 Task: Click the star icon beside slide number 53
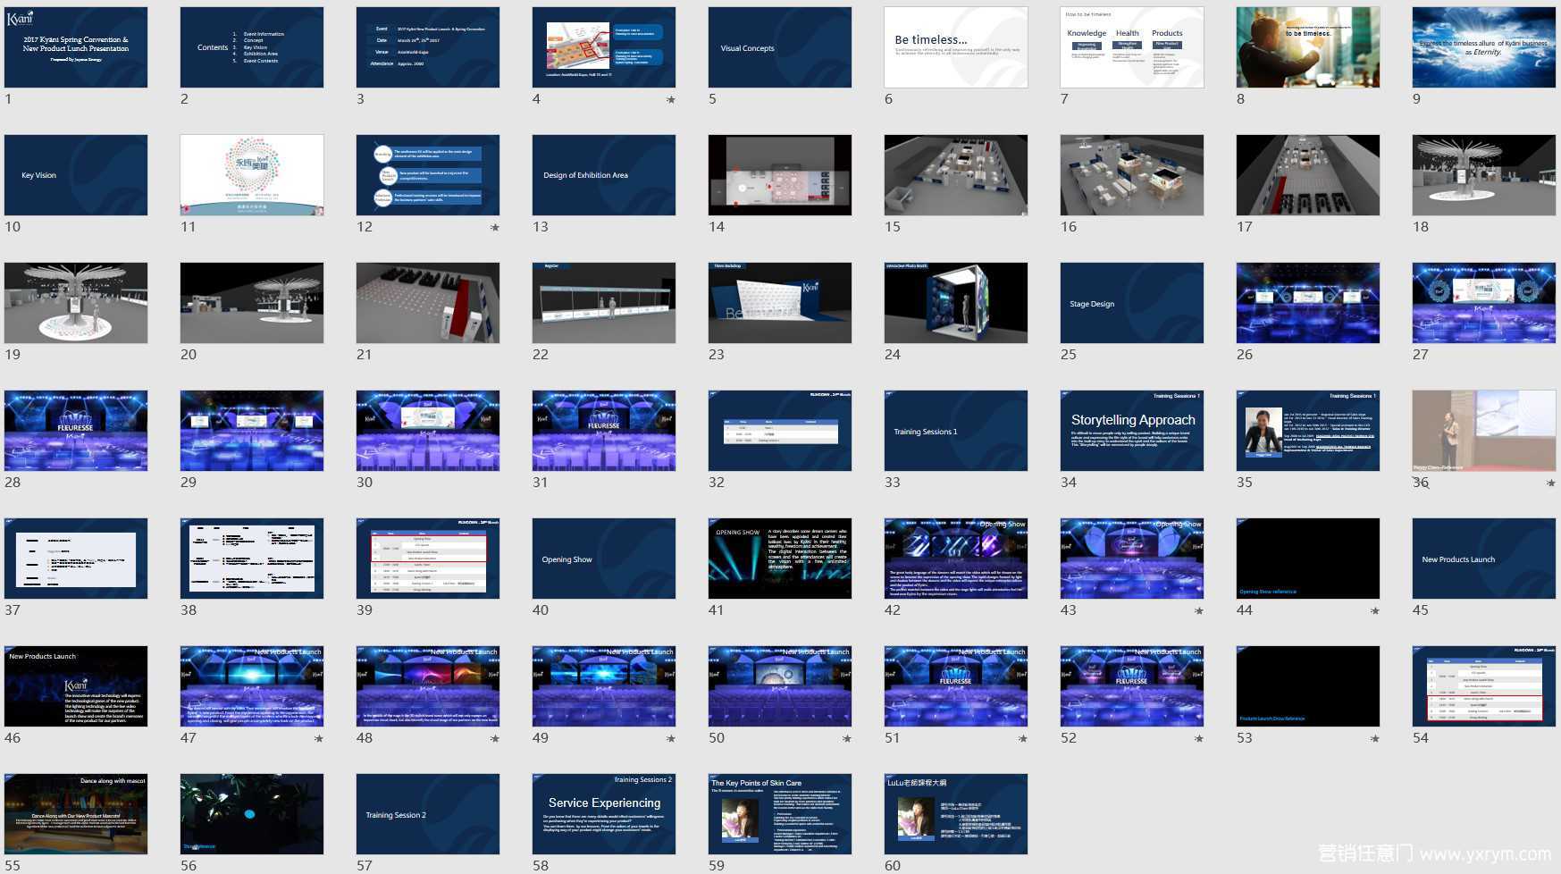tap(1375, 739)
